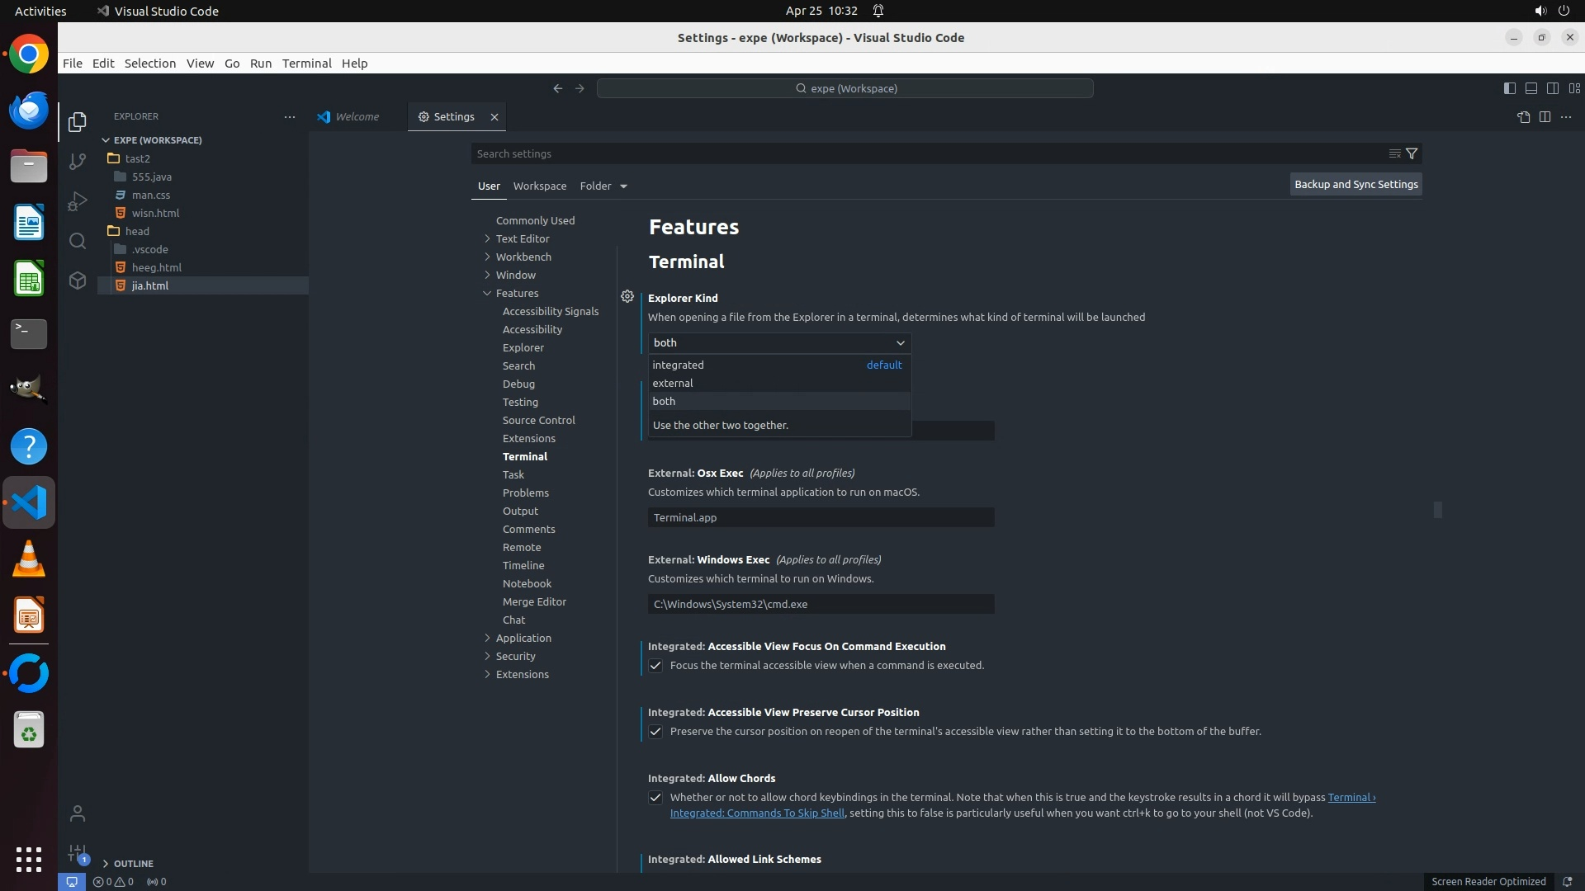Uncheck Accessible View Focus On Command Execution
1585x891 pixels.
(x=655, y=666)
